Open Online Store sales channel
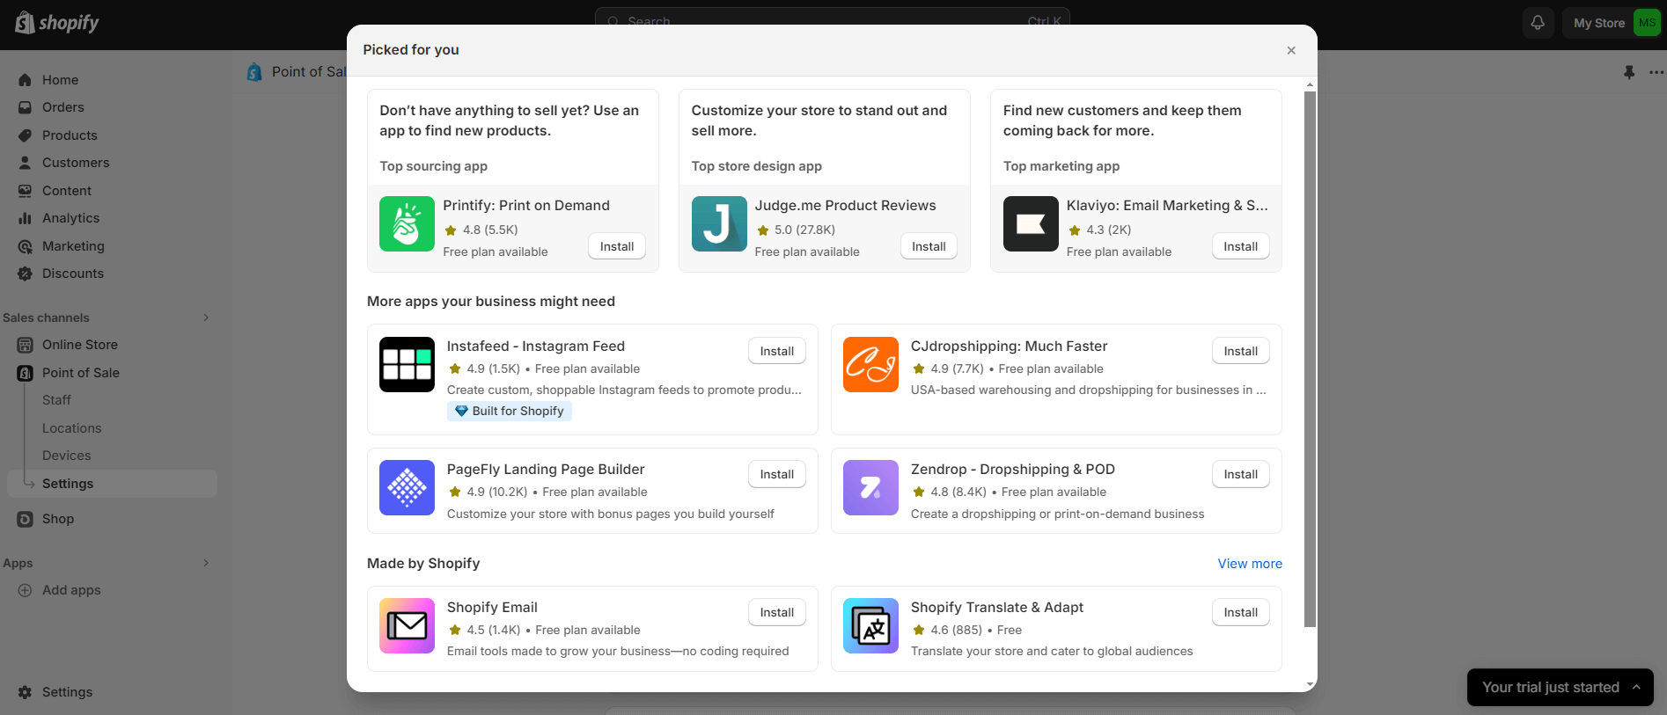The height and width of the screenshot is (715, 1667). [x=79, y=345]
